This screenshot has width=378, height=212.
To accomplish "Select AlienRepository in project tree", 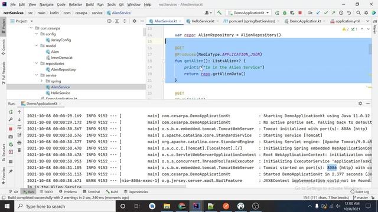I will click(63, 69).
